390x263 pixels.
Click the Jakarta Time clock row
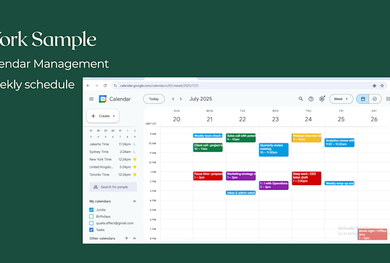click(113, 144)
